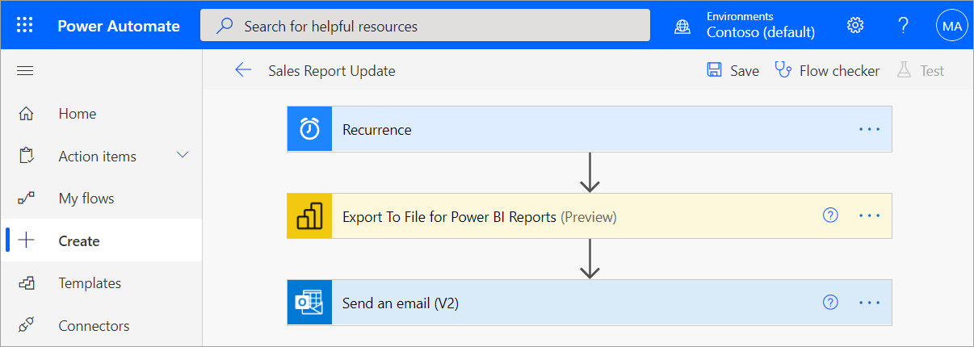
Task: Open the settings gear icon
Action: 855,25
